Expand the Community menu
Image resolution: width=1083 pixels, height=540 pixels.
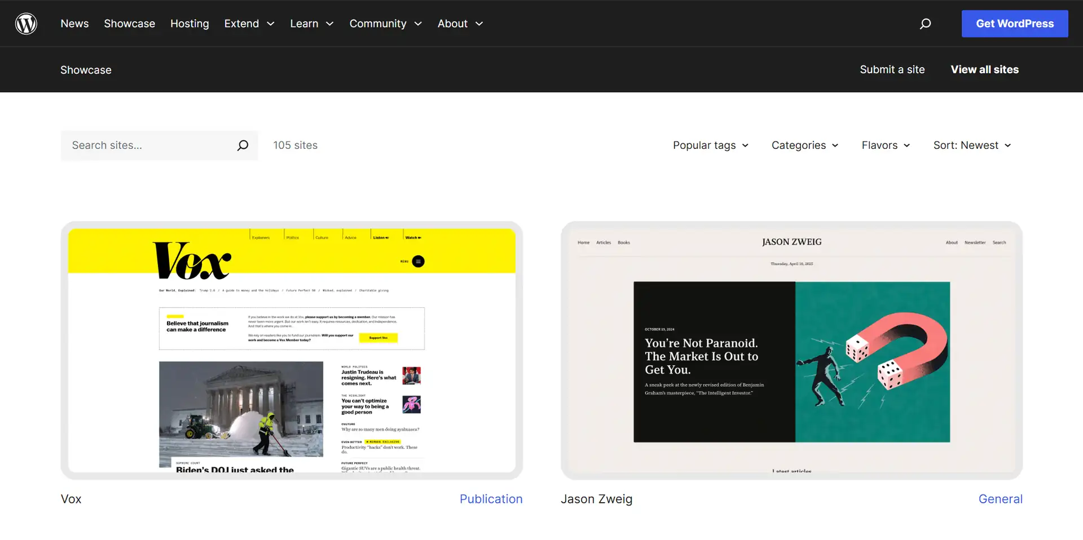[386, 24]
